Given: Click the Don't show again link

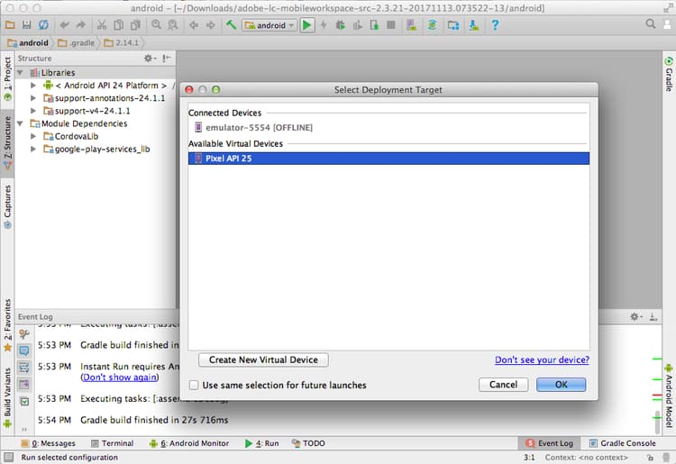Looking at the screenshot, I should (x=119, y=378).
